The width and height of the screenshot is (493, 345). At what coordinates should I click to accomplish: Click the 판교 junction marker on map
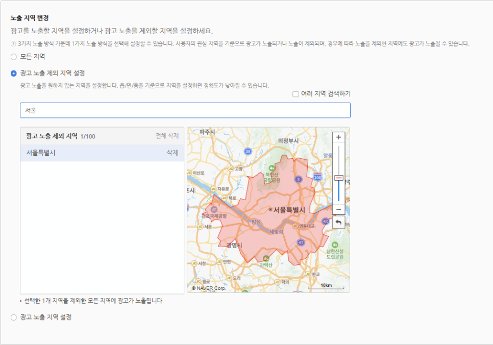[308, 275]
